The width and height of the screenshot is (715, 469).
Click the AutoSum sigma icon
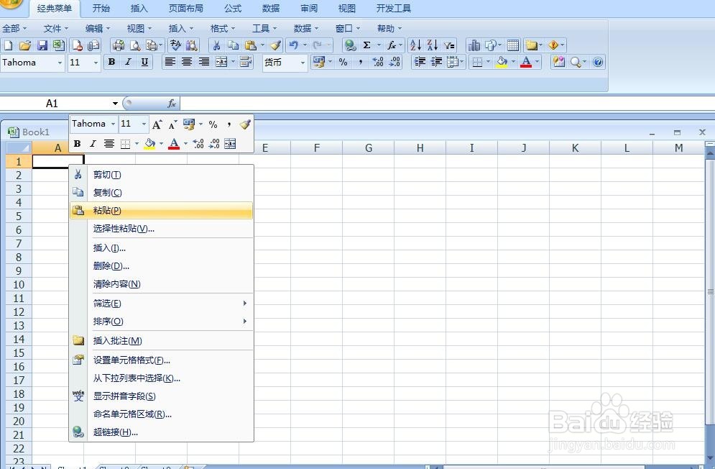tap(366, 45)
